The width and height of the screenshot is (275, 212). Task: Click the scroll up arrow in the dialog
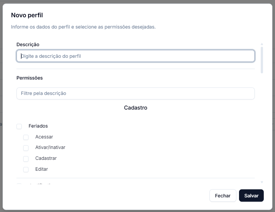[x=262, y=44]
